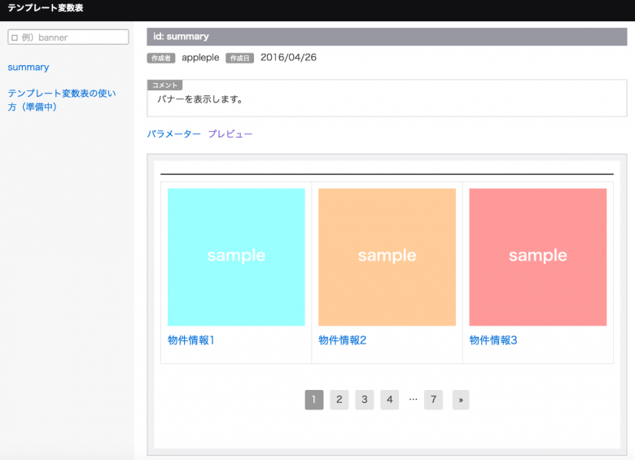Switch to the プレビュー tab
The height and width of the screenshot is (460, 635).
230,134
